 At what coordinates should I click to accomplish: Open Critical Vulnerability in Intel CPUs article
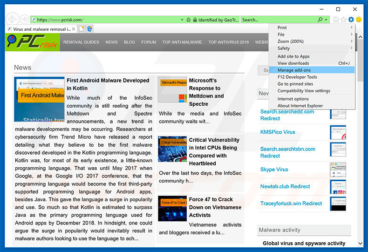[214, 151]
